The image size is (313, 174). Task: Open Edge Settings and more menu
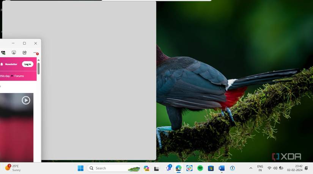click(x=36, y=53)
